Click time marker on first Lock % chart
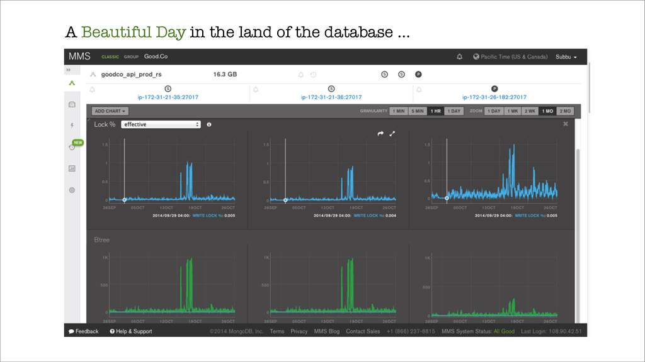This screenshot has height=362, width=645. 125,200
